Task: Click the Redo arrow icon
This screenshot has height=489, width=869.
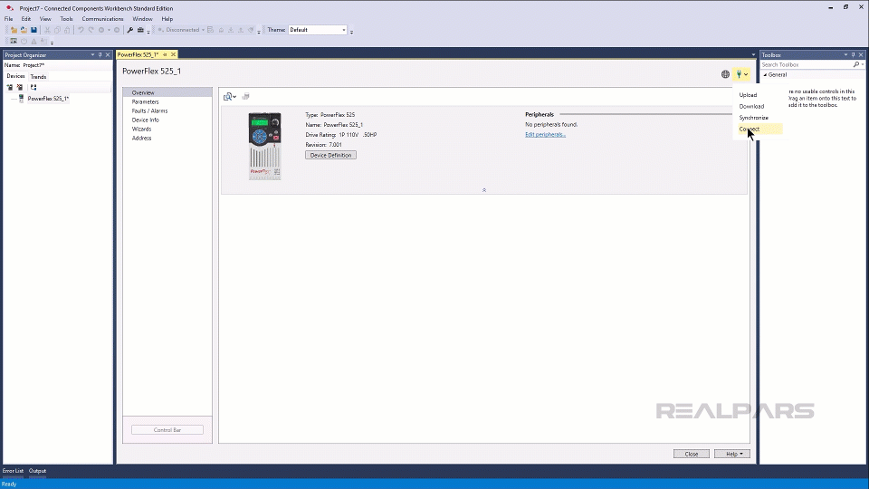Action: coord(91,30)
